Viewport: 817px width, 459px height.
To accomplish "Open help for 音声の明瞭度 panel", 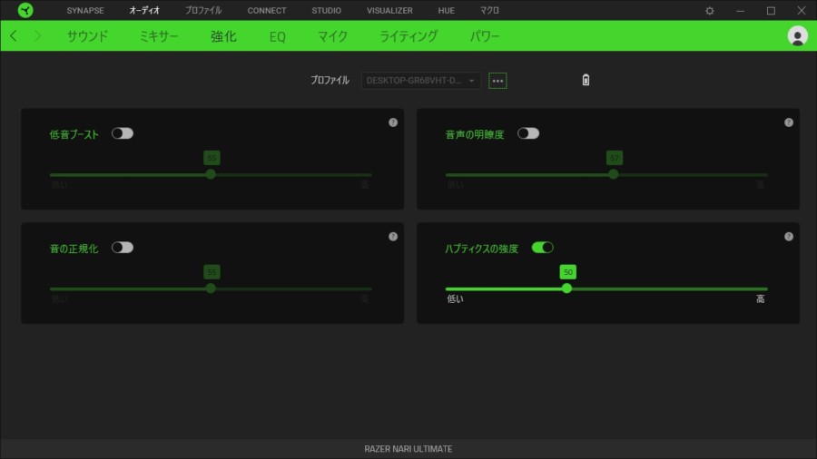I will tap(789, 122).
